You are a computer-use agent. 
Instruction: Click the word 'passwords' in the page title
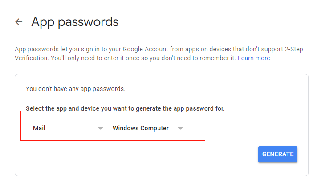pyautogui.click(x=88, y=22)
